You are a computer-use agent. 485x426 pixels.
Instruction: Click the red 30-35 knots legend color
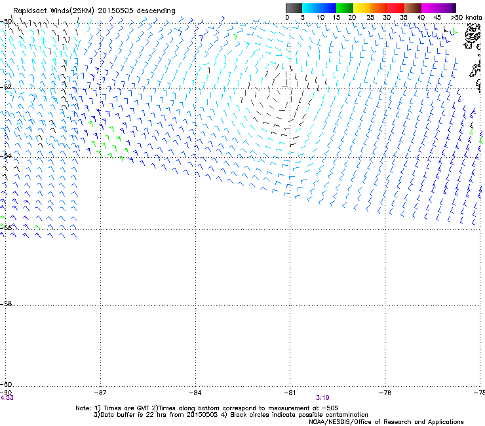click(396, 8)
